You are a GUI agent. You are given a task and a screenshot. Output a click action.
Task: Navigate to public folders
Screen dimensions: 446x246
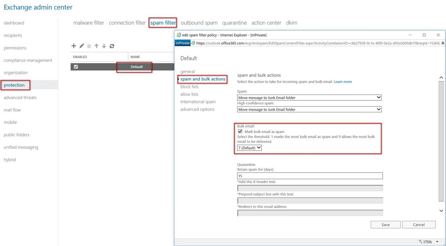point(17,135)
